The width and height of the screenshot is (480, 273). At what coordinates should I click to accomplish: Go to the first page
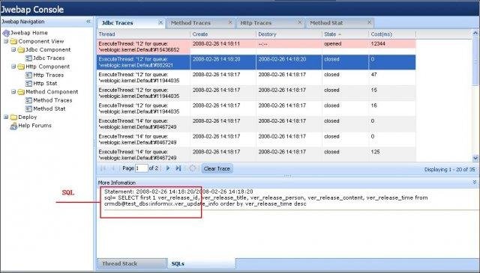click(103, 168)
